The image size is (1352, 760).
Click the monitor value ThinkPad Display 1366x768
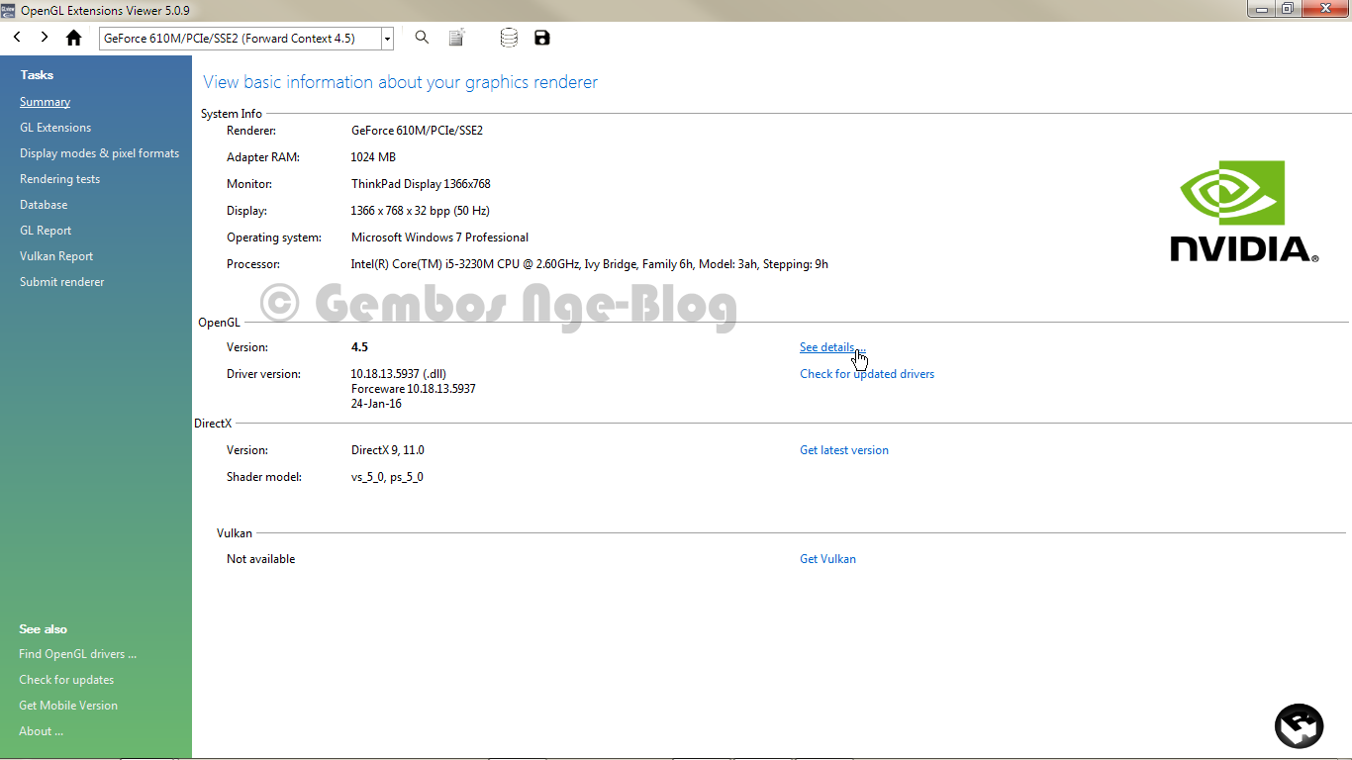(421, 184)
